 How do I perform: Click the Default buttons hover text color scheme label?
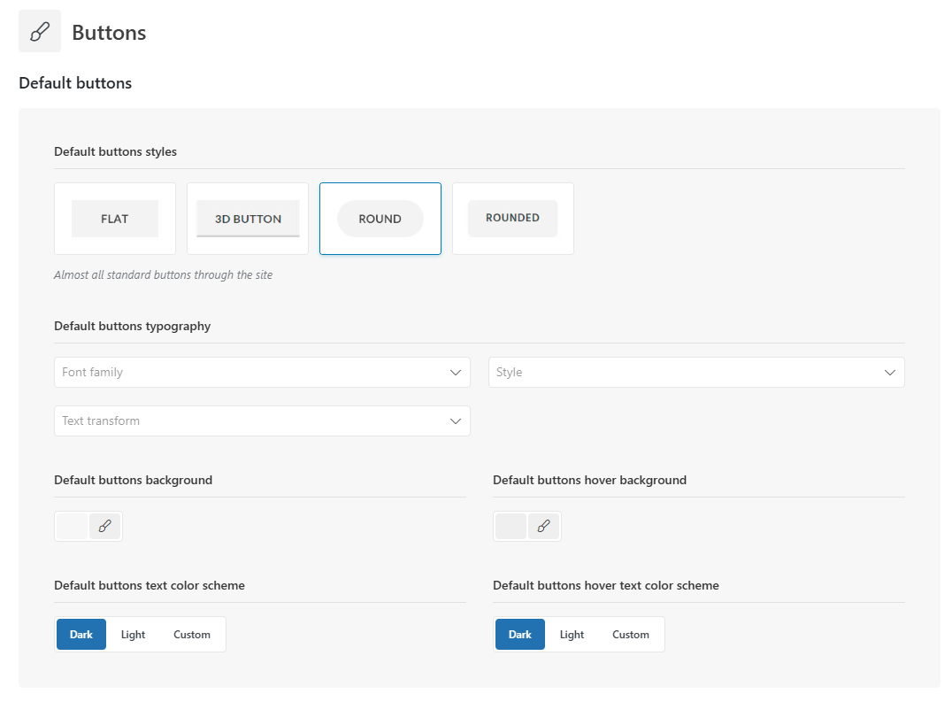click(x=606, y=585)
